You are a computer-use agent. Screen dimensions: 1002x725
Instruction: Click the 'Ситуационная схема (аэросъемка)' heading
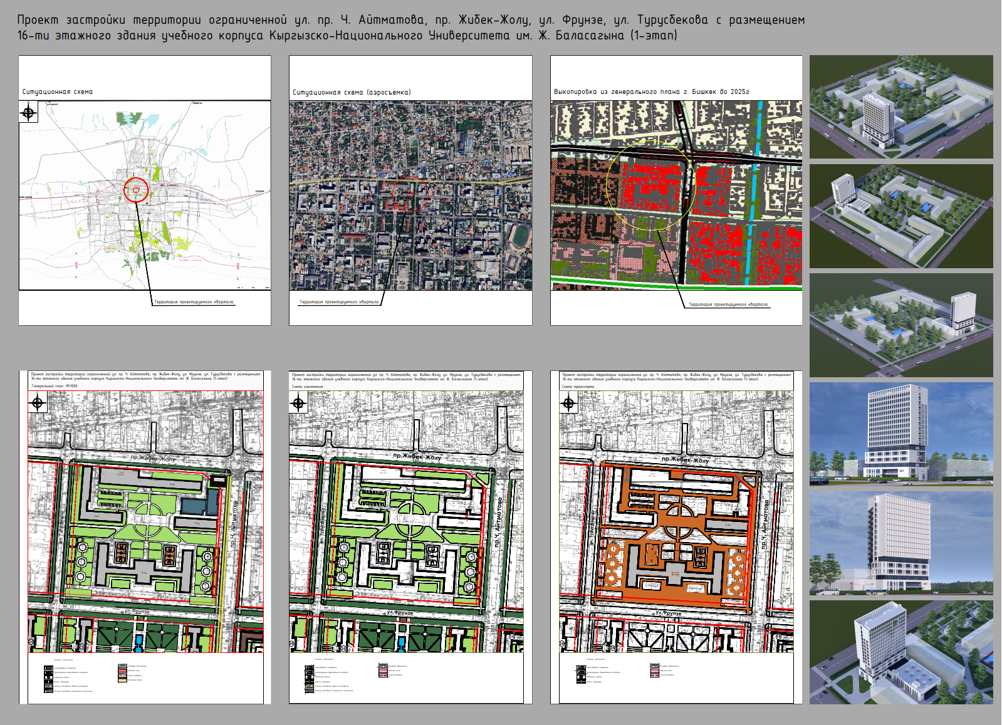tap(352, 92)
